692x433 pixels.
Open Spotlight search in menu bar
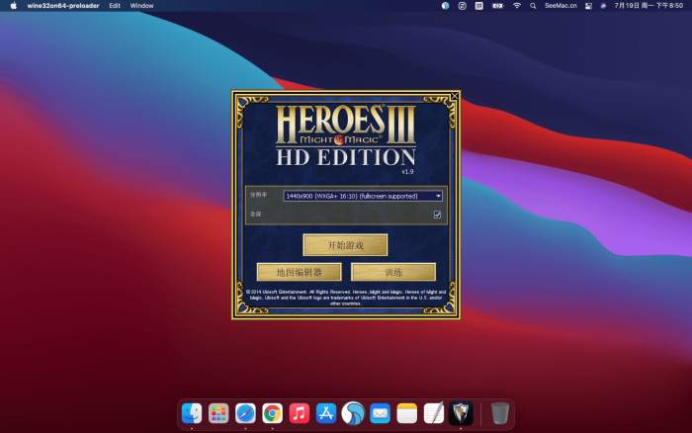coord(532,5)
